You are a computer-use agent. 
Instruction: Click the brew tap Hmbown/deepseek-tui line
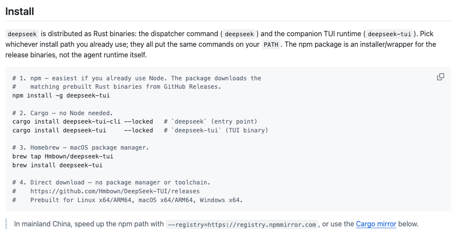63,156
